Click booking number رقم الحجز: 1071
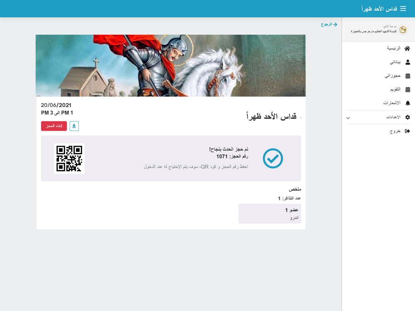The width and height of the screenshot is (415, 311). tap(232, 157)
